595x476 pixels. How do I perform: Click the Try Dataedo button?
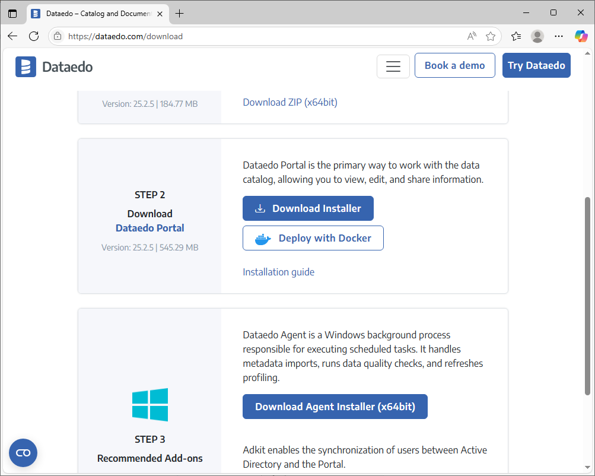[536, 65]
